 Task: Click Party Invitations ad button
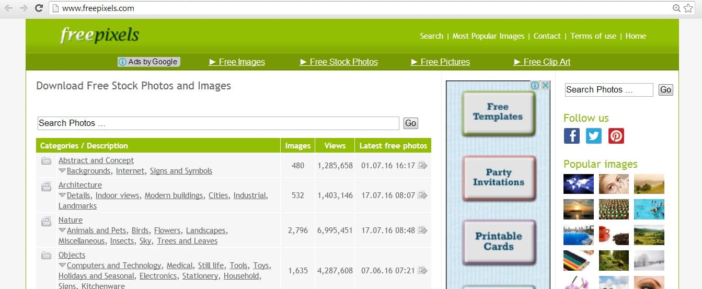(498, 178)
